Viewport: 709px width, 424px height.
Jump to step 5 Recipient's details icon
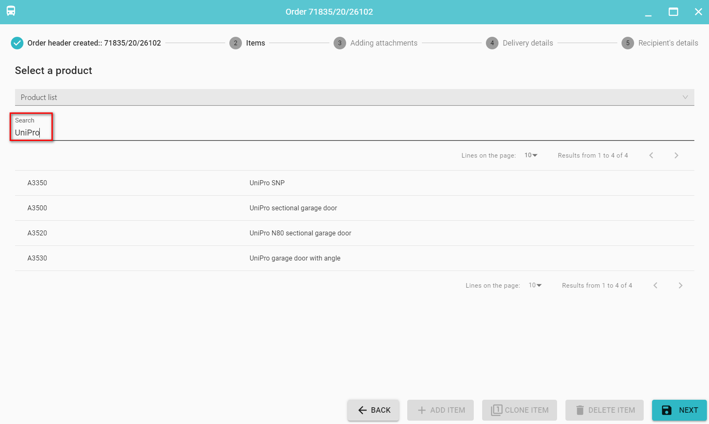628,43
